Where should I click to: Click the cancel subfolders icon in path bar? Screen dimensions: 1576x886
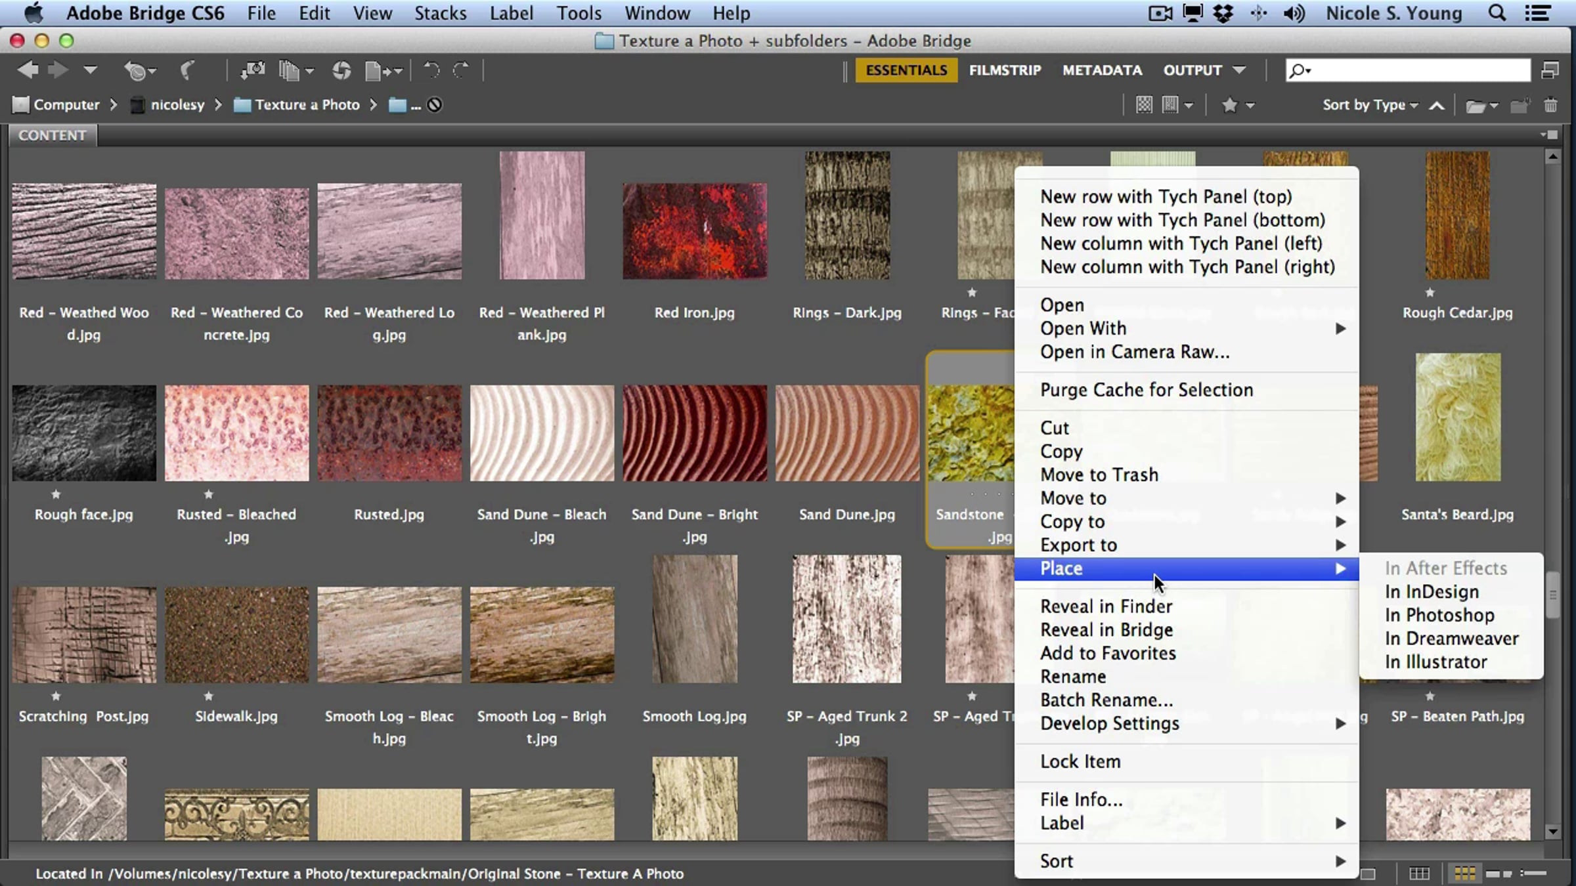(435, 105)
